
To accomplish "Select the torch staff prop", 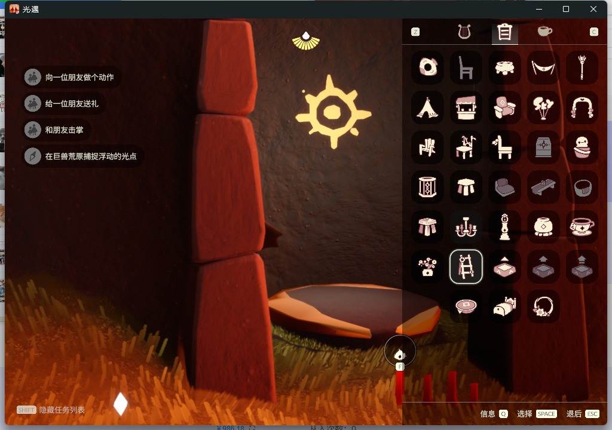I will coord(582,67).
